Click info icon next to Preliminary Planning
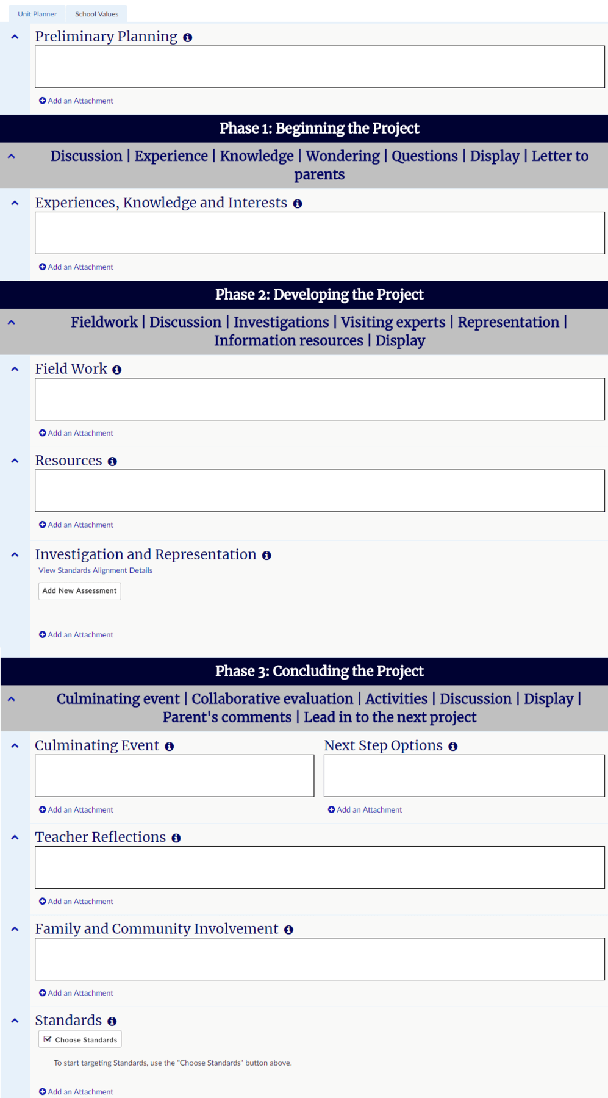The width and height of the screenshot is (608, 1098). point(188,38)
